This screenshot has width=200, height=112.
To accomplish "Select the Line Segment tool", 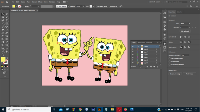I will click(x=3, y=24).
